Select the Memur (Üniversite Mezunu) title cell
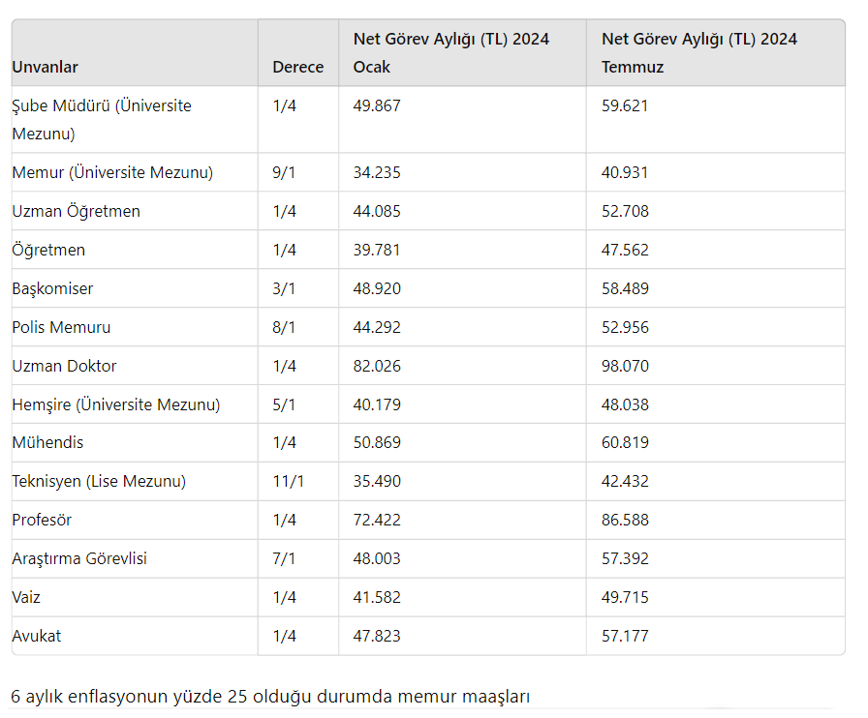 [x=112, y=172]
